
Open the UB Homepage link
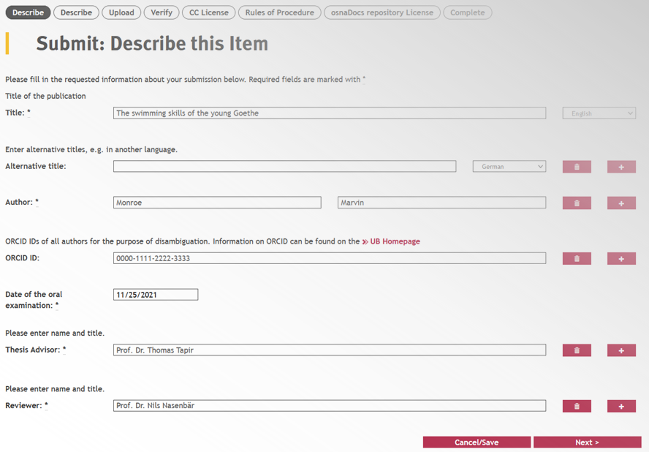click(395, 241)
